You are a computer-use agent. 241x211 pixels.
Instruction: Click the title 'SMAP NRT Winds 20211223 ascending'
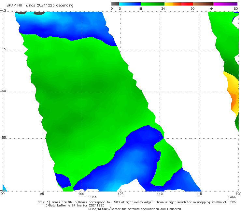point(40,5)
